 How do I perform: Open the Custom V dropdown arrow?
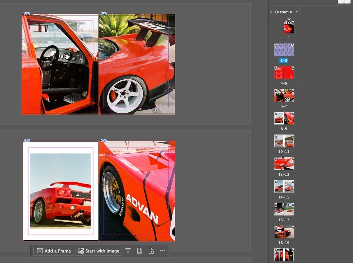297,12
